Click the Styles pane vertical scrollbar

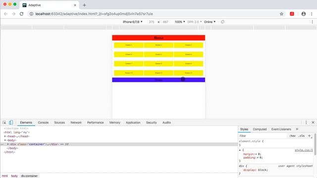[315, 144]
